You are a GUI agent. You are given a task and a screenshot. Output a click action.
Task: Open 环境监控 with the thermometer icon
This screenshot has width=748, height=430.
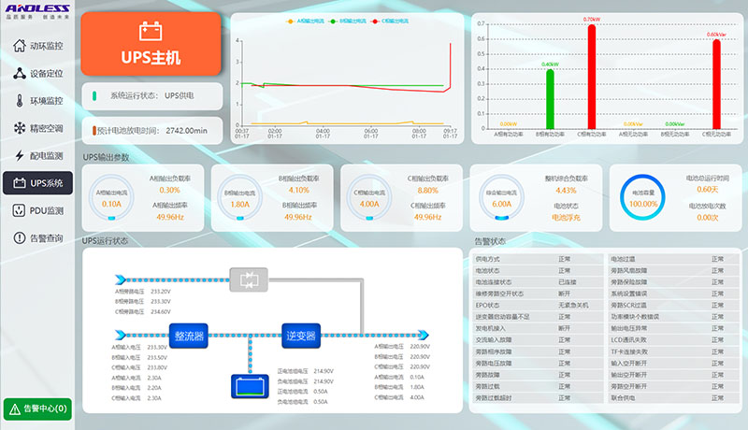(38, 100)
